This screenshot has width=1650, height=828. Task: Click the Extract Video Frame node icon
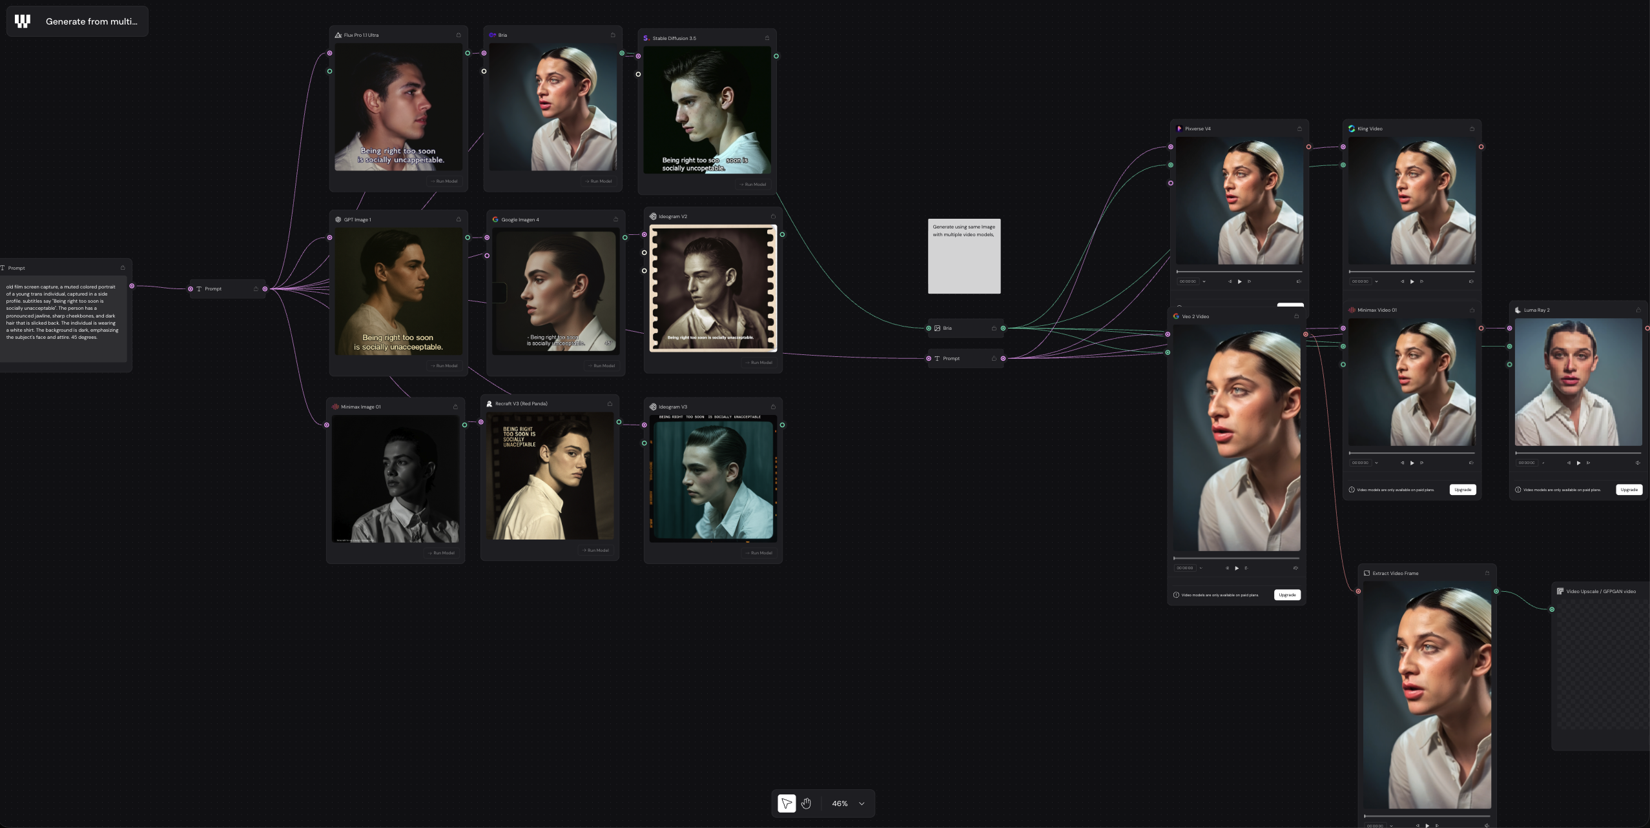[1366, 573]
